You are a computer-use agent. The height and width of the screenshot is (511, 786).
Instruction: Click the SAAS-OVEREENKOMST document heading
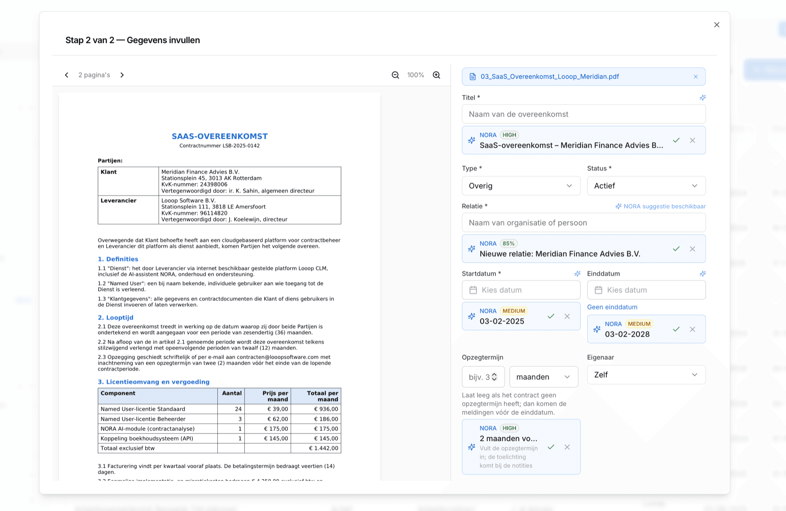coord(220,136)
